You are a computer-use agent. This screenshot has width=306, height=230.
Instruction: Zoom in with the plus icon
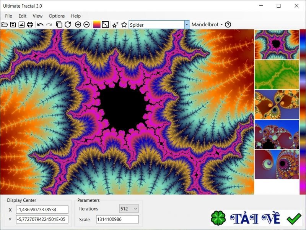(78, 24)
